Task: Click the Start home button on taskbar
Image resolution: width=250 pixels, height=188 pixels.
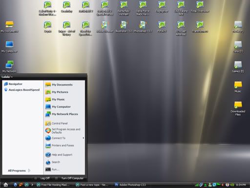Action: 6,185
